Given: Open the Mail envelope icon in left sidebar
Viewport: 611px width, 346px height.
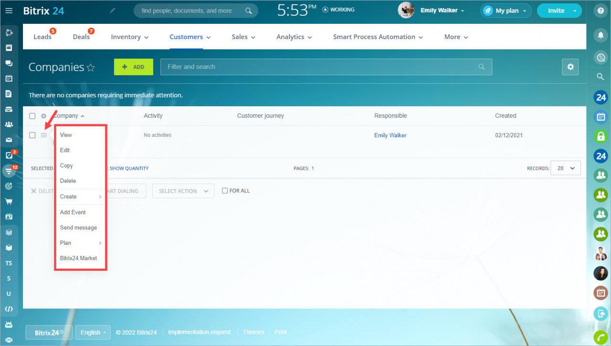Looking at the screenshot, I should click(9, 140).
